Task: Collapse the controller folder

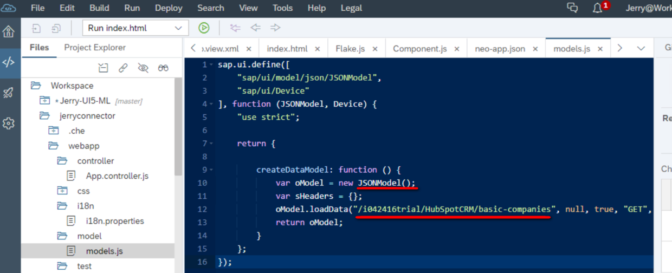Action: [x=63, y=161]
